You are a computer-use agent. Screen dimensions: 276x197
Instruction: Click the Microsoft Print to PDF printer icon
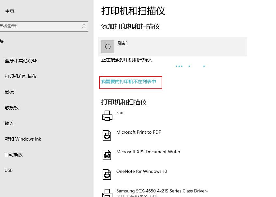coord(107,135)
